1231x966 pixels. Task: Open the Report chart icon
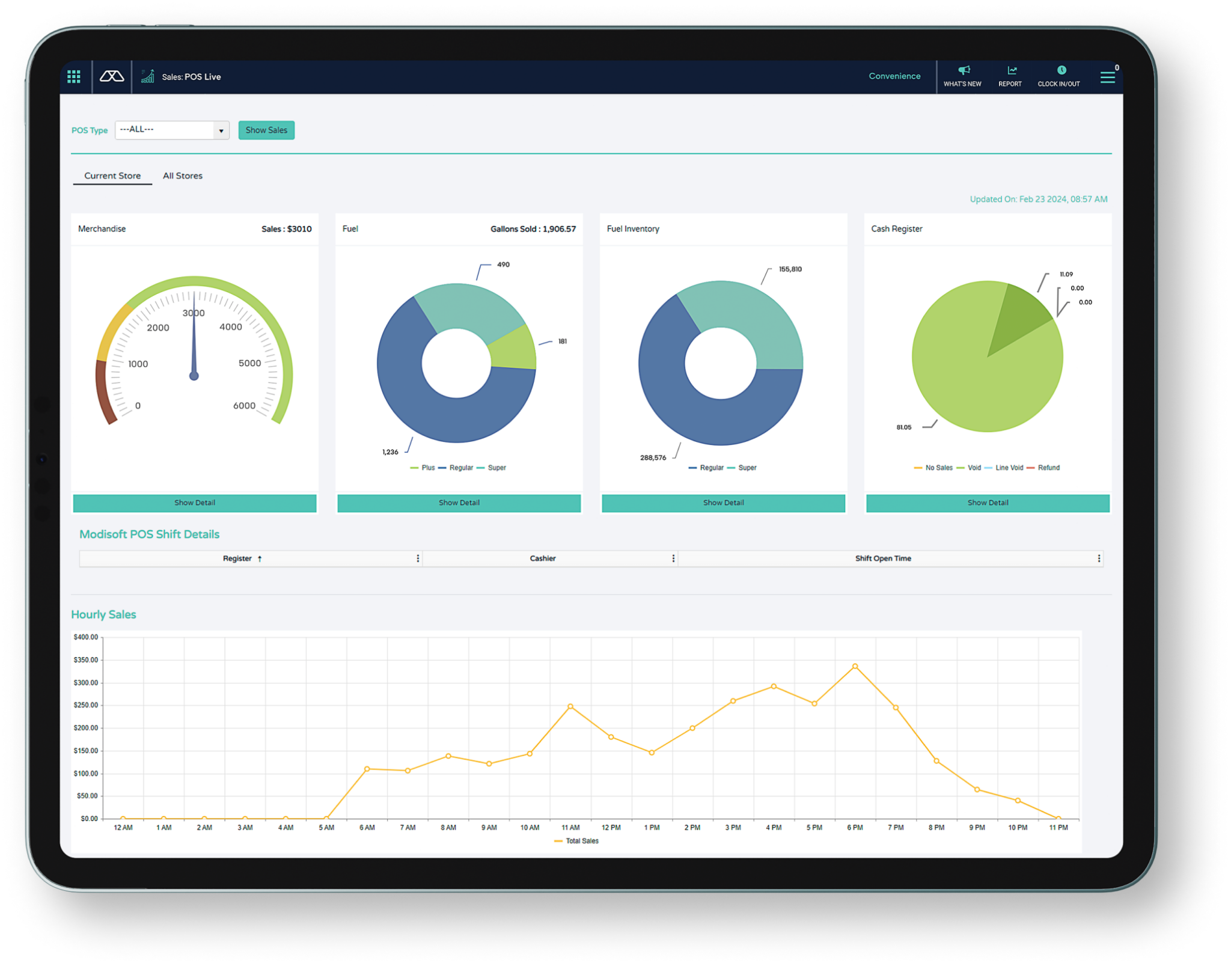click(x=1012, y=70)
